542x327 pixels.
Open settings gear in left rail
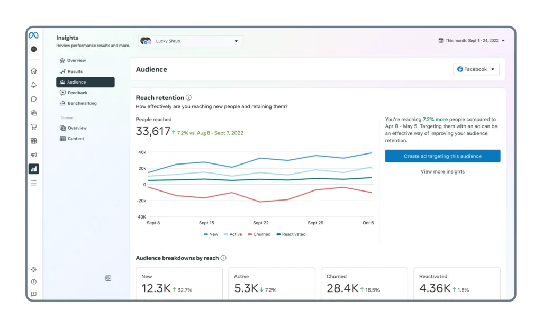pyautogui.click(x=33, y=270)
